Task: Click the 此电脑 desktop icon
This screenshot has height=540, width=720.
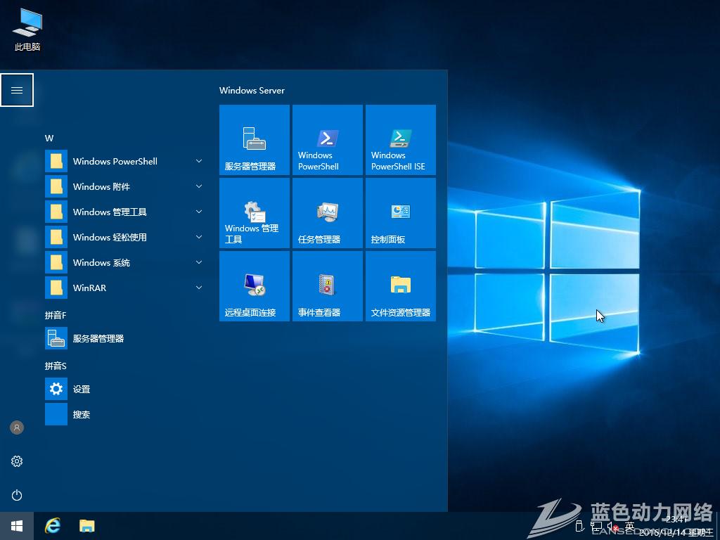Action: (27, 30)
